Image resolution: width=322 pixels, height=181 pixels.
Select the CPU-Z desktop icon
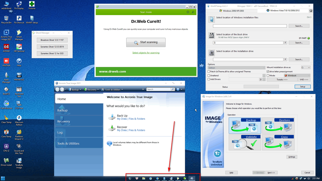pos(6,148)
